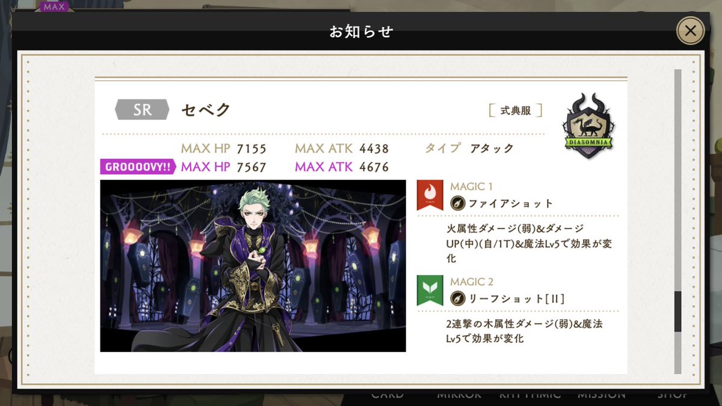The height and width of the screenshot is (406, 722).
Task: Click the round icon beside リーフショット[II]
Action: pos(457,298)
